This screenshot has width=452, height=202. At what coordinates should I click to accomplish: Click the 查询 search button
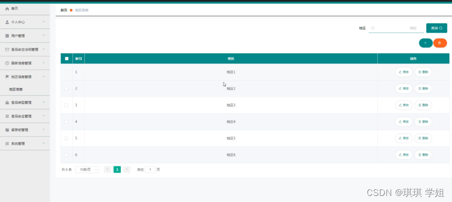pyautogui.click(x=436, y=28)
